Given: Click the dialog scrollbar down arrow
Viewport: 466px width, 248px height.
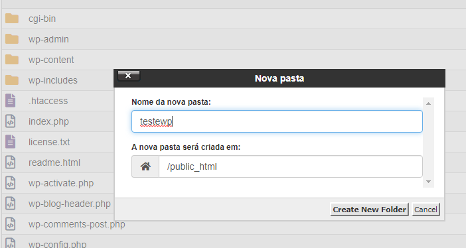Looking at the screenshot, I should [428, 182].
